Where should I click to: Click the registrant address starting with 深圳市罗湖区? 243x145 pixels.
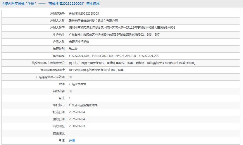tap(122, 27)
